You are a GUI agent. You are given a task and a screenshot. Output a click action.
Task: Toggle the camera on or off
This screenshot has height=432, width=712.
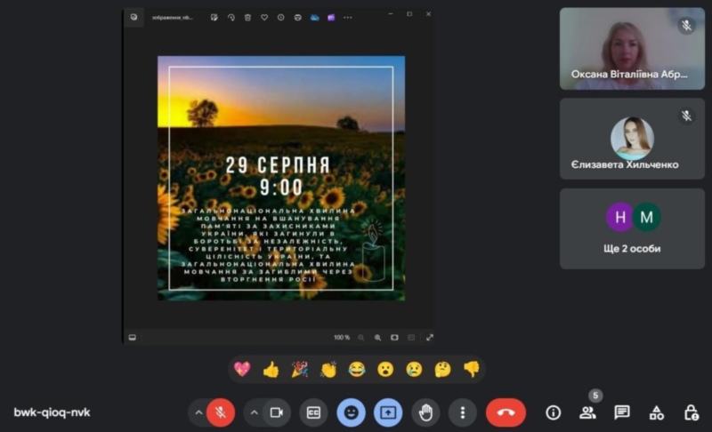click(x=276, y=412)
